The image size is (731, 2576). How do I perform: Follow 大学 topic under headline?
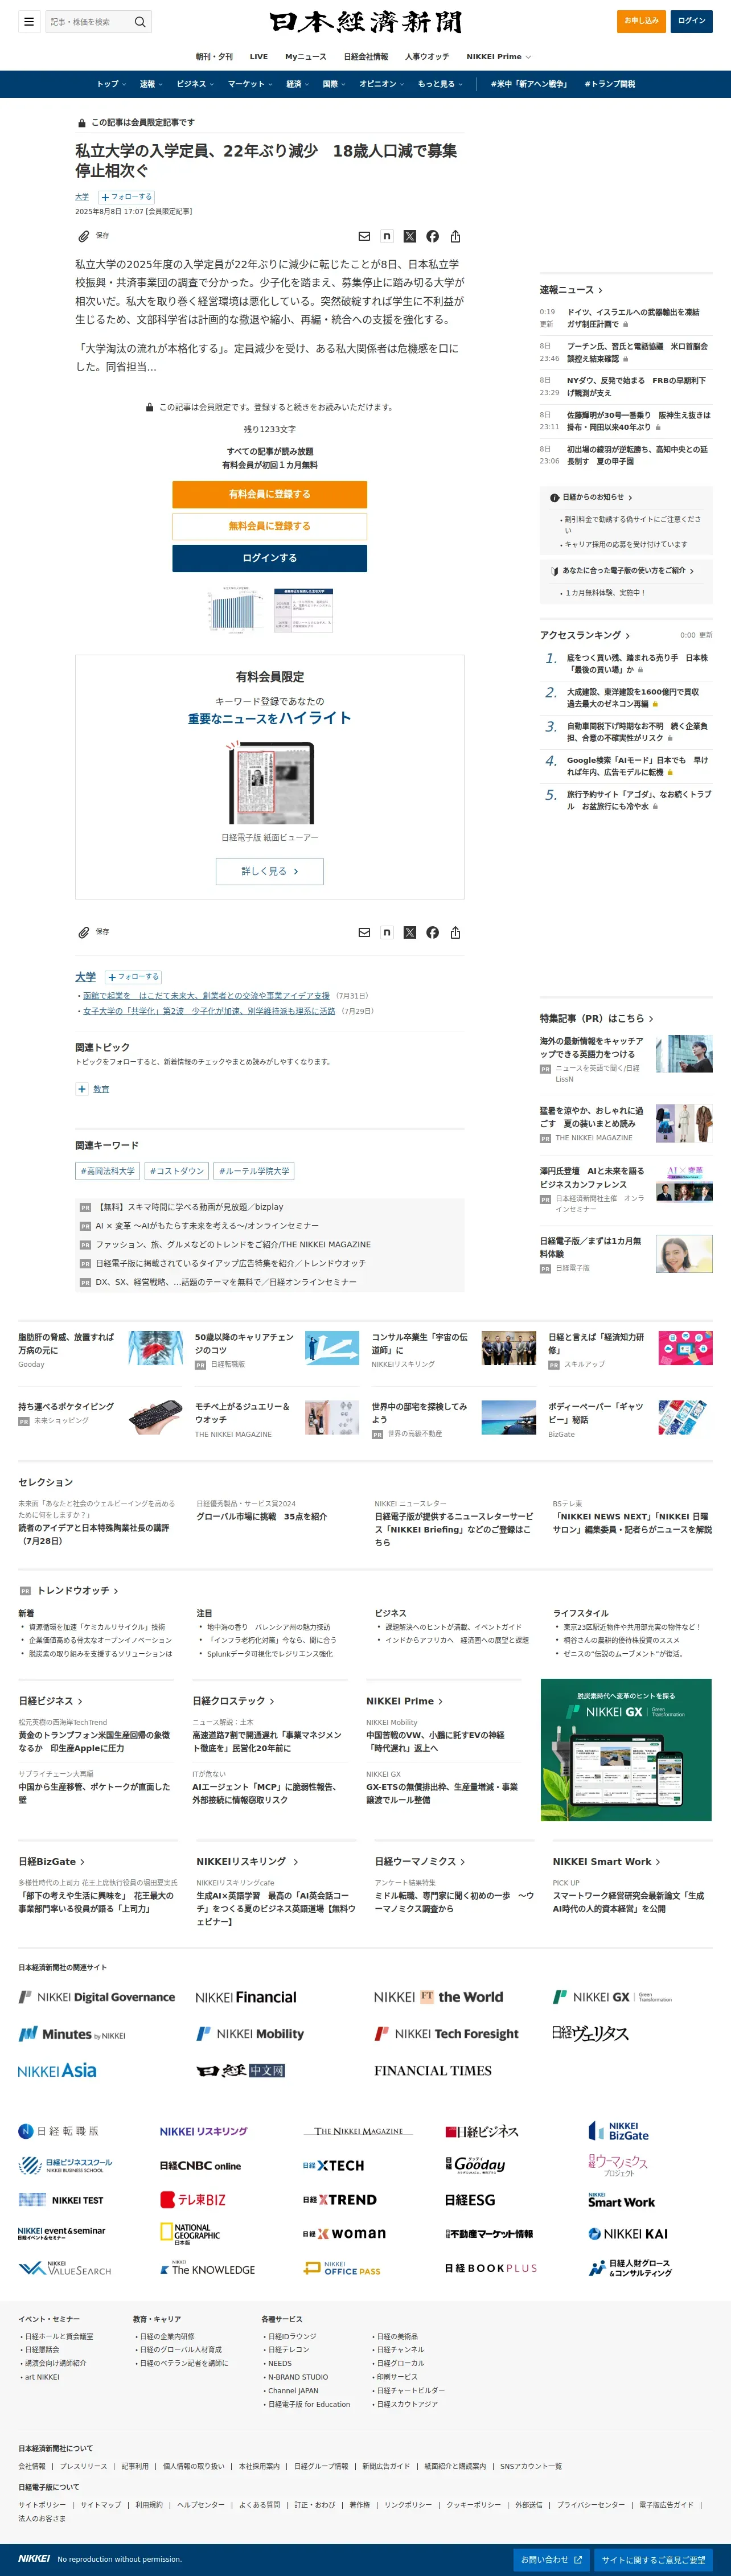126,197
